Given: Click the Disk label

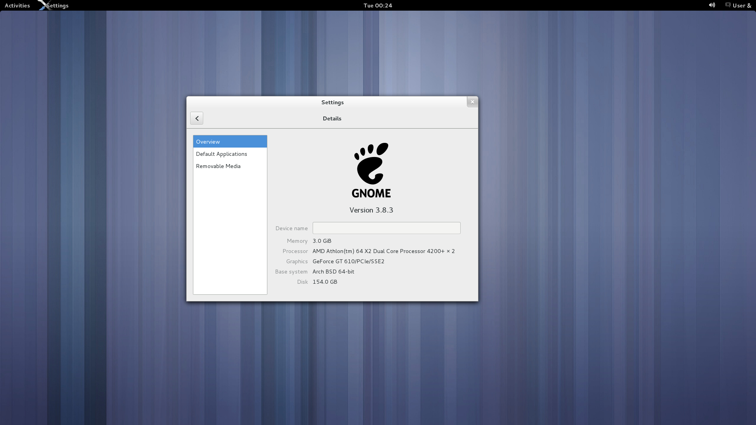Looking at the screenshot, I should pyautogui.click(x=302, y=282).
